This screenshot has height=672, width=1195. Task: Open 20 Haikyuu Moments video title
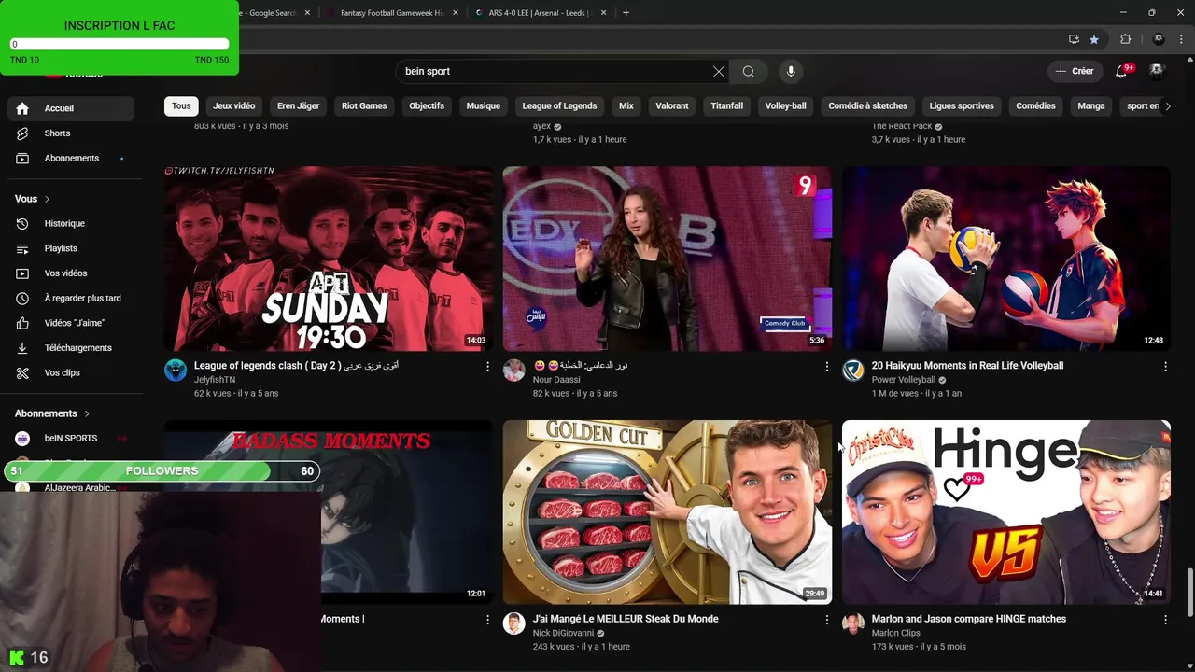point(967,366)
